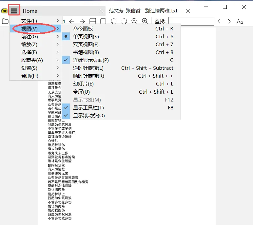Click lyric line 难免失去主张
The image size is (253, 225).
pos(58,153)
